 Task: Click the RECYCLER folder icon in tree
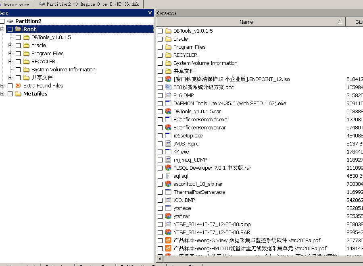[x=26, y=62]
